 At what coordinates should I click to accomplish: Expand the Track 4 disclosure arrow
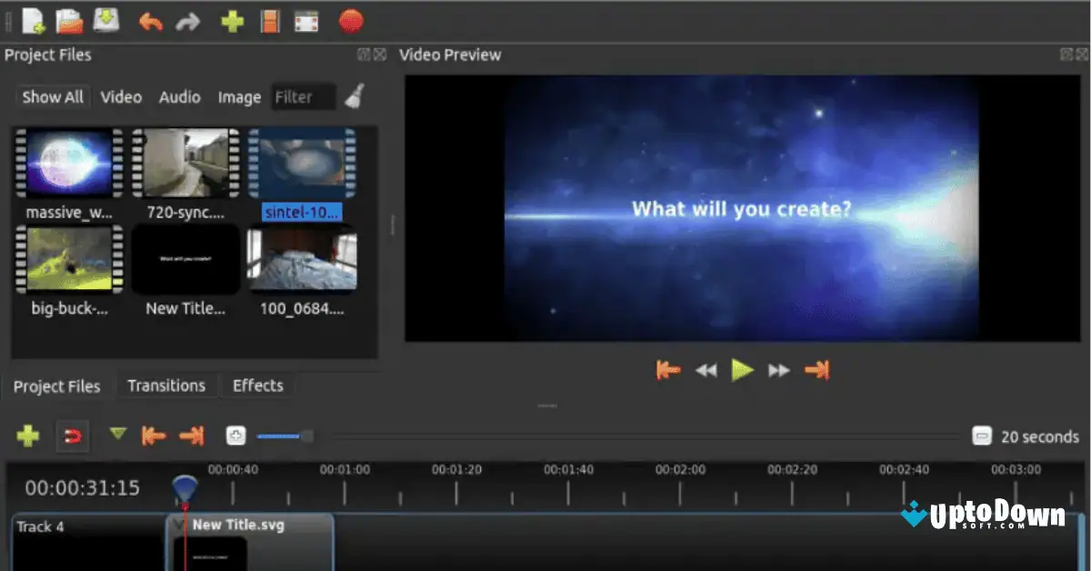tap(180, 525)
